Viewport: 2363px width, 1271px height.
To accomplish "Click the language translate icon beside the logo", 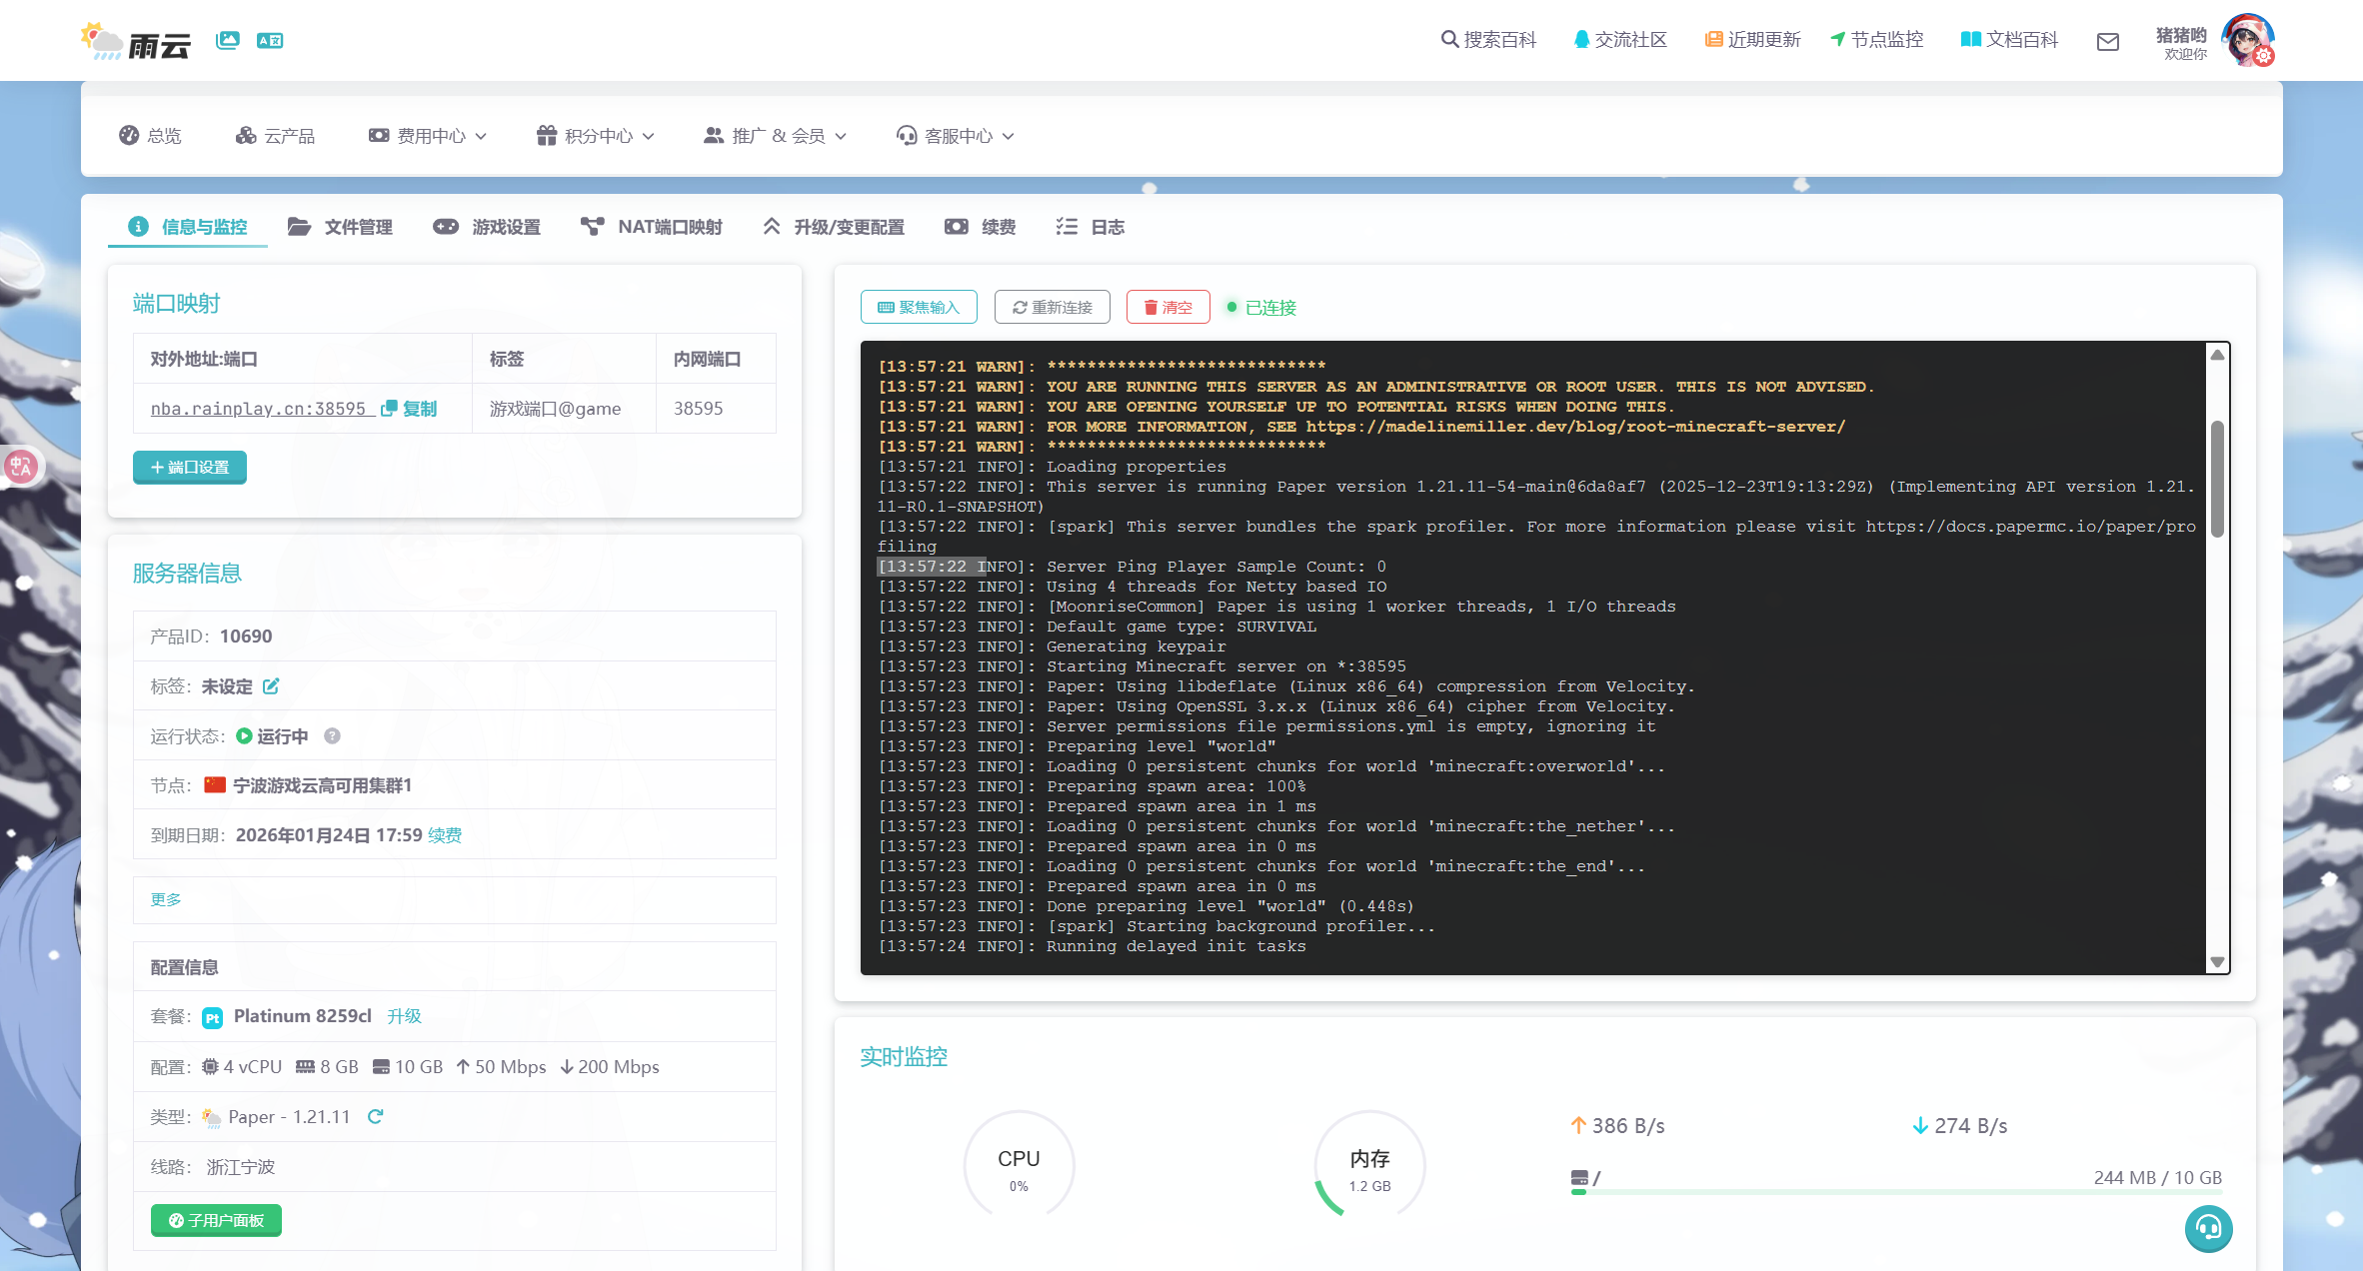I will [270, 41].
